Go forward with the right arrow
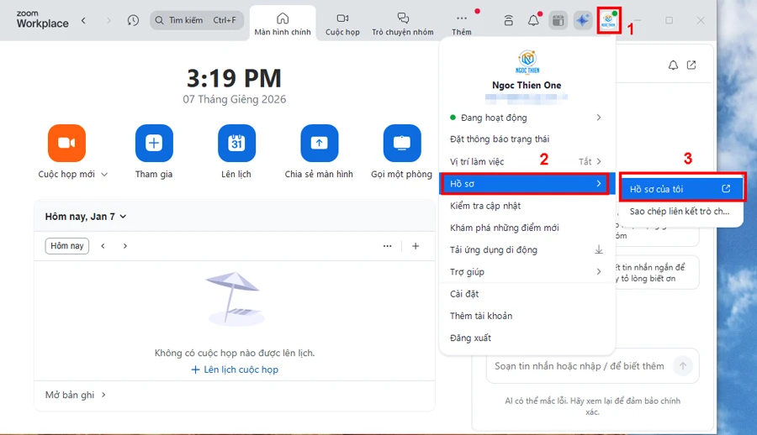This screenshot has height=435, width=757. tap(109, 20)
